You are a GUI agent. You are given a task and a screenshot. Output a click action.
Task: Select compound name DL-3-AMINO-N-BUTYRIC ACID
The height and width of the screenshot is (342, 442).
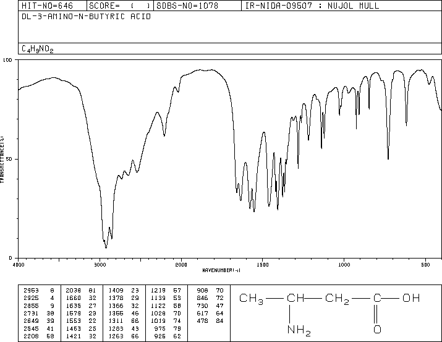[87, 17]
